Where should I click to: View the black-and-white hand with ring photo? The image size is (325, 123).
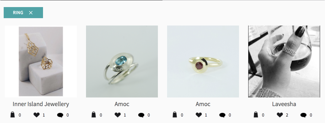[284, 61]
